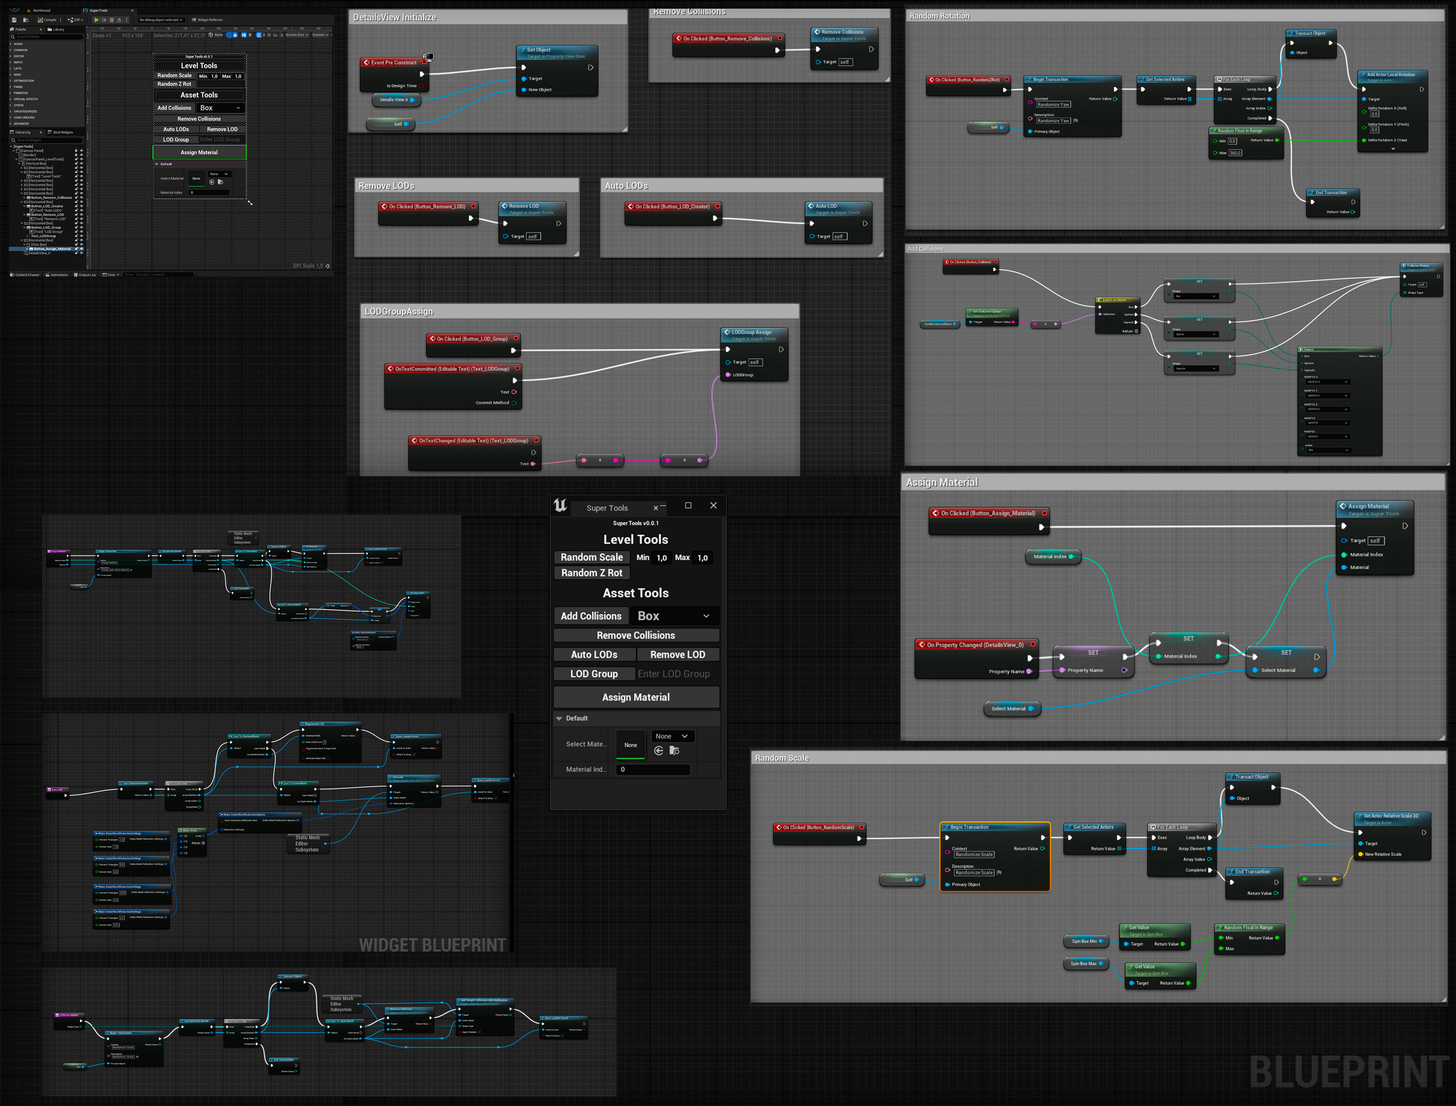This screenshot has height=1106, width=1456.
Task: Click the Max spin box in Super Tools window
Action: click(703, 558)
